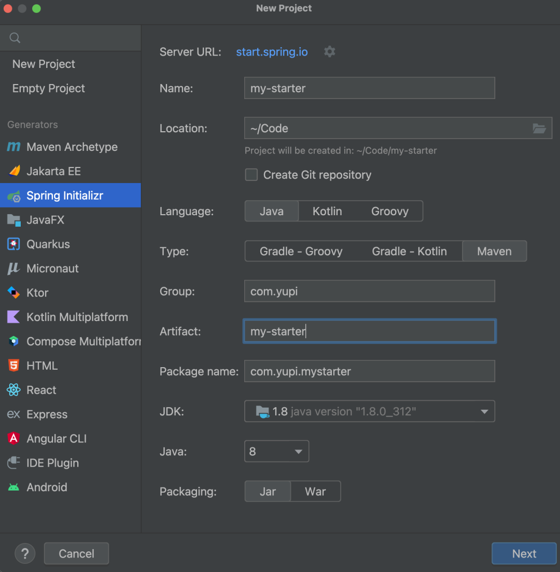This screenshot has width=560, height=572.
Task: Click the Package name text field
Action: [x=369, y=372]
